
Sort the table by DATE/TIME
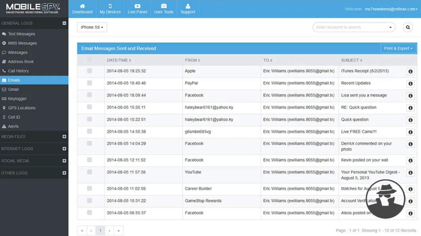[119, 60]
